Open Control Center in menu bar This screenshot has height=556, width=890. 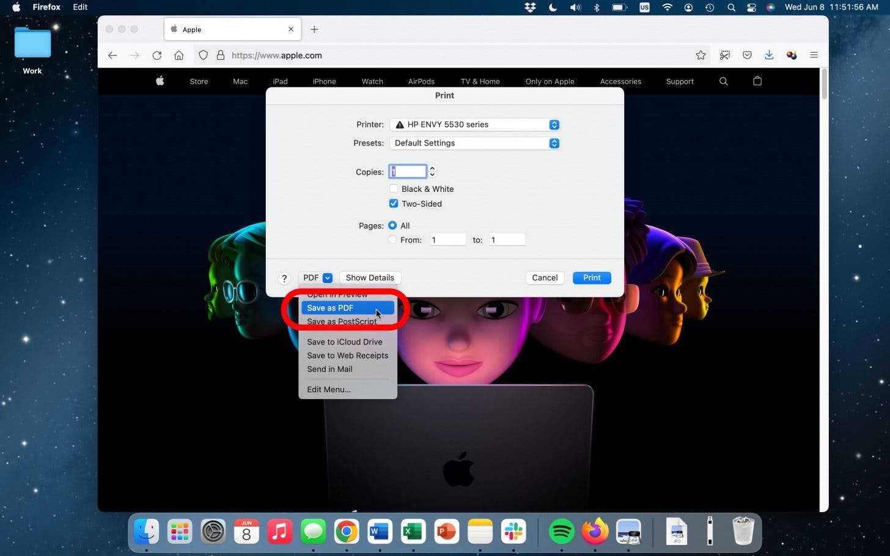click(751, 7)
